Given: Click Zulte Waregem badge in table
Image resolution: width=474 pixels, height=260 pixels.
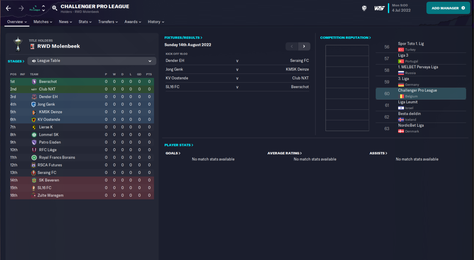Looking at the screenshot, I should 33,195.
